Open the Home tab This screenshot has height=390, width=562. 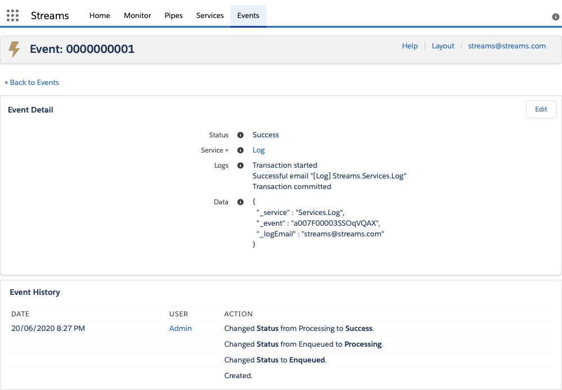coord(100,15)
